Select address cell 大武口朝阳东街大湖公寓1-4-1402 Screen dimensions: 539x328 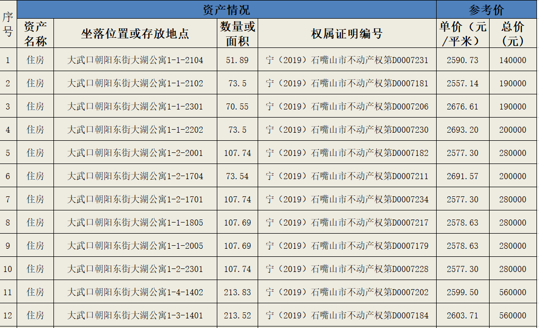(135, 292)
